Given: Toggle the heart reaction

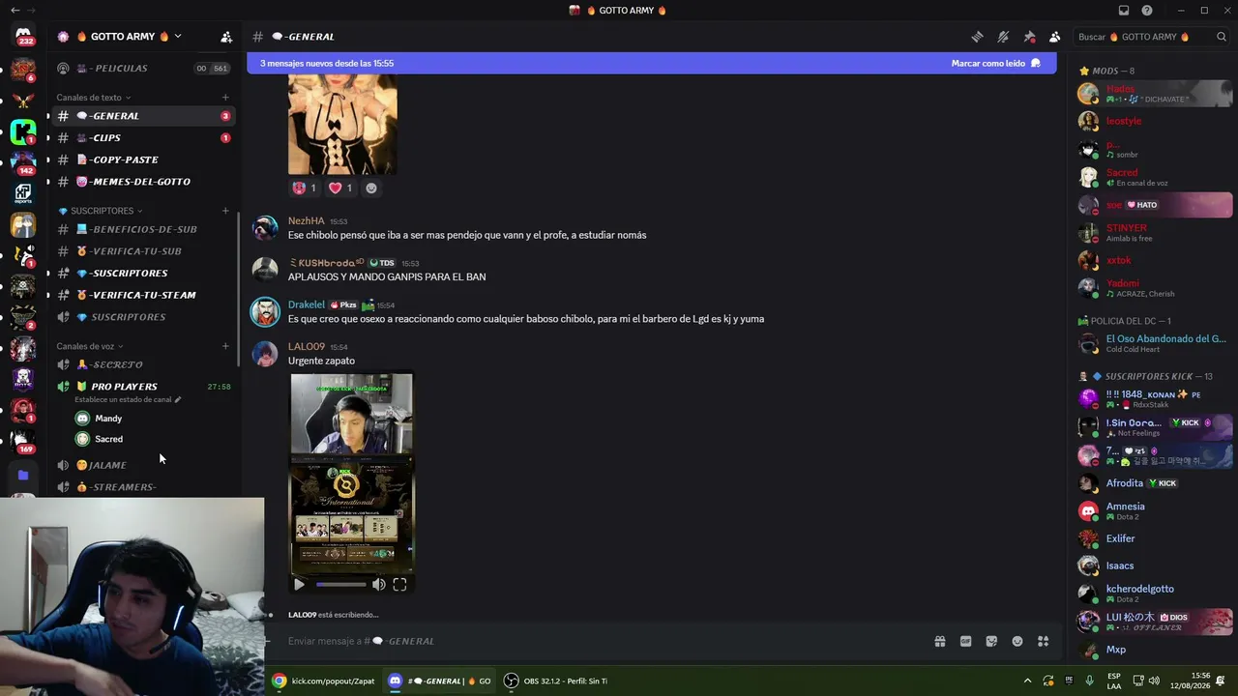Looking at the screenshot, I should pos(341,188).
